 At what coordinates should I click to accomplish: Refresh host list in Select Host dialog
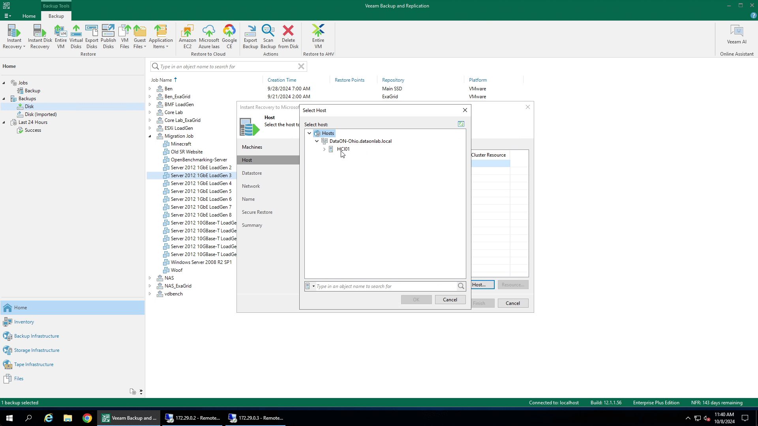click(x=461, y=124)
